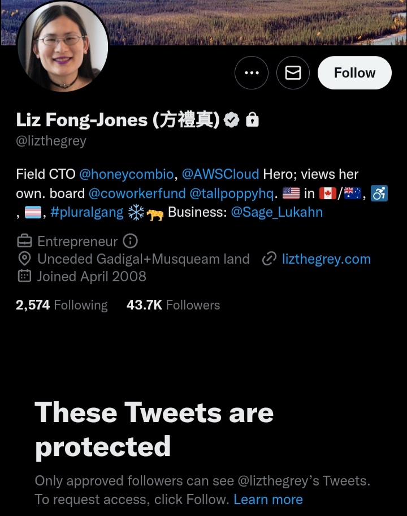Click the verified badge next to name
The image size is (407, 516).
click(232, 120)
